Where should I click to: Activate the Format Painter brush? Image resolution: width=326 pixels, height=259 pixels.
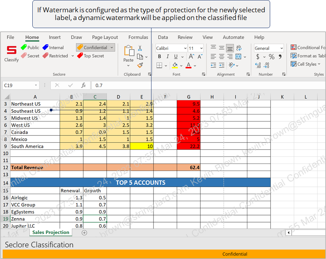pos(140,65)
